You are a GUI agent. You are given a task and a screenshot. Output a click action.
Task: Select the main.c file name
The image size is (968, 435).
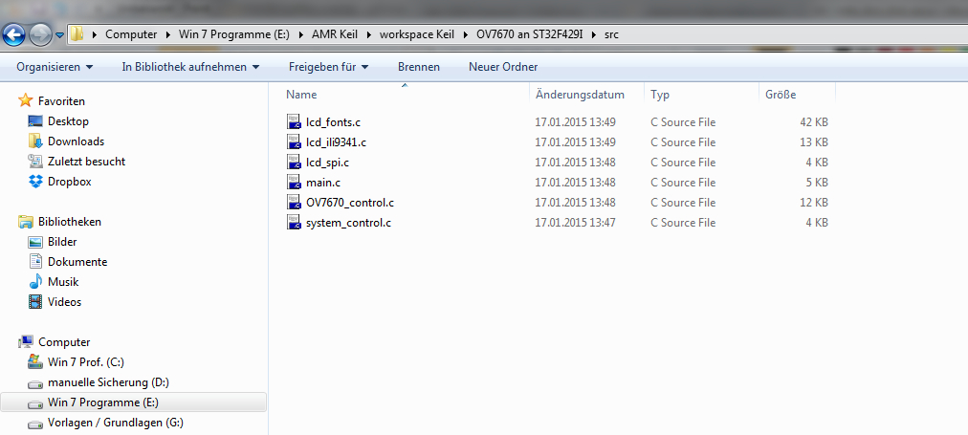(323, 183)
